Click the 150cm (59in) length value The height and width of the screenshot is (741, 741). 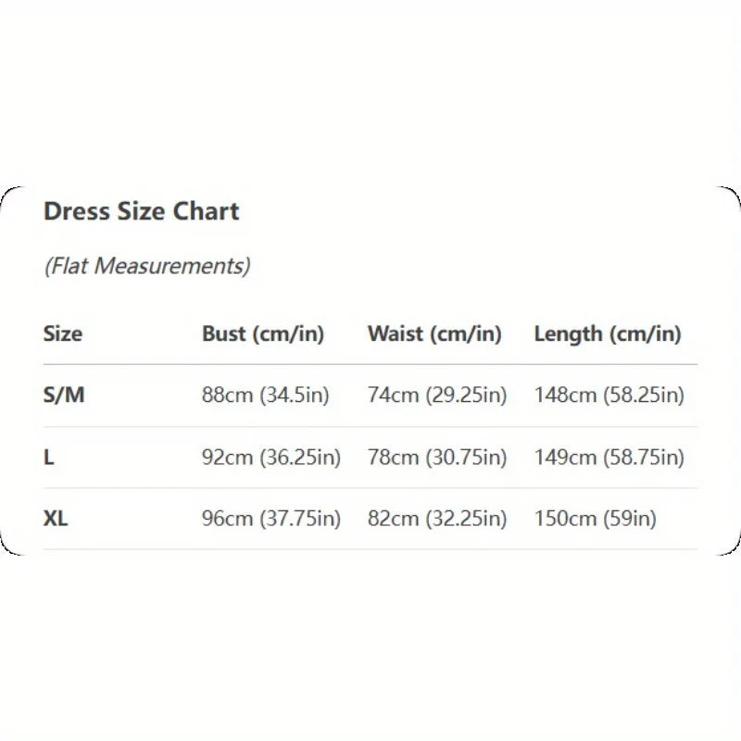[x=596, y=519]
